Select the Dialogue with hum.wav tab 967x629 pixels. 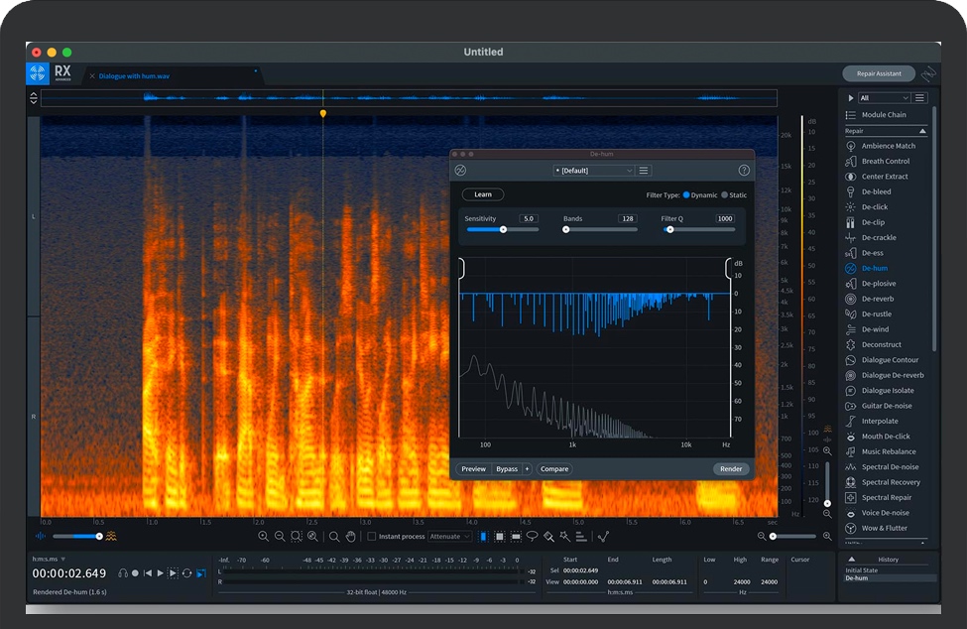click(x=133, y=76)
